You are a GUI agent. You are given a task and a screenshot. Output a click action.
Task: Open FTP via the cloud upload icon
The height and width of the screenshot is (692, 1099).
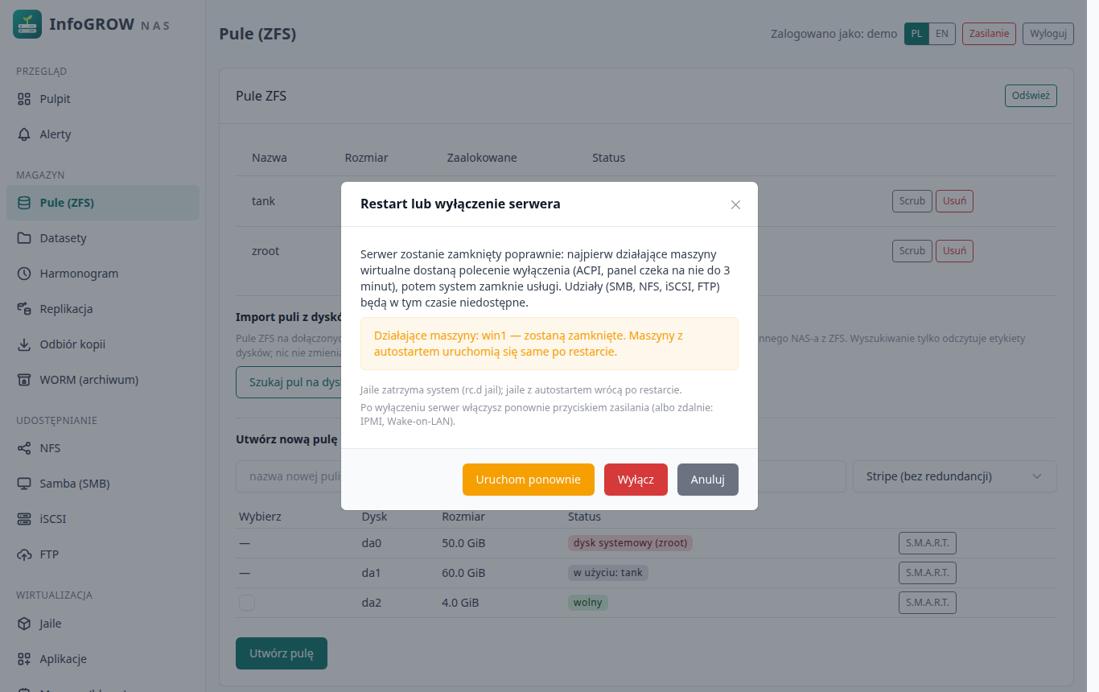[x=24, y=554]
